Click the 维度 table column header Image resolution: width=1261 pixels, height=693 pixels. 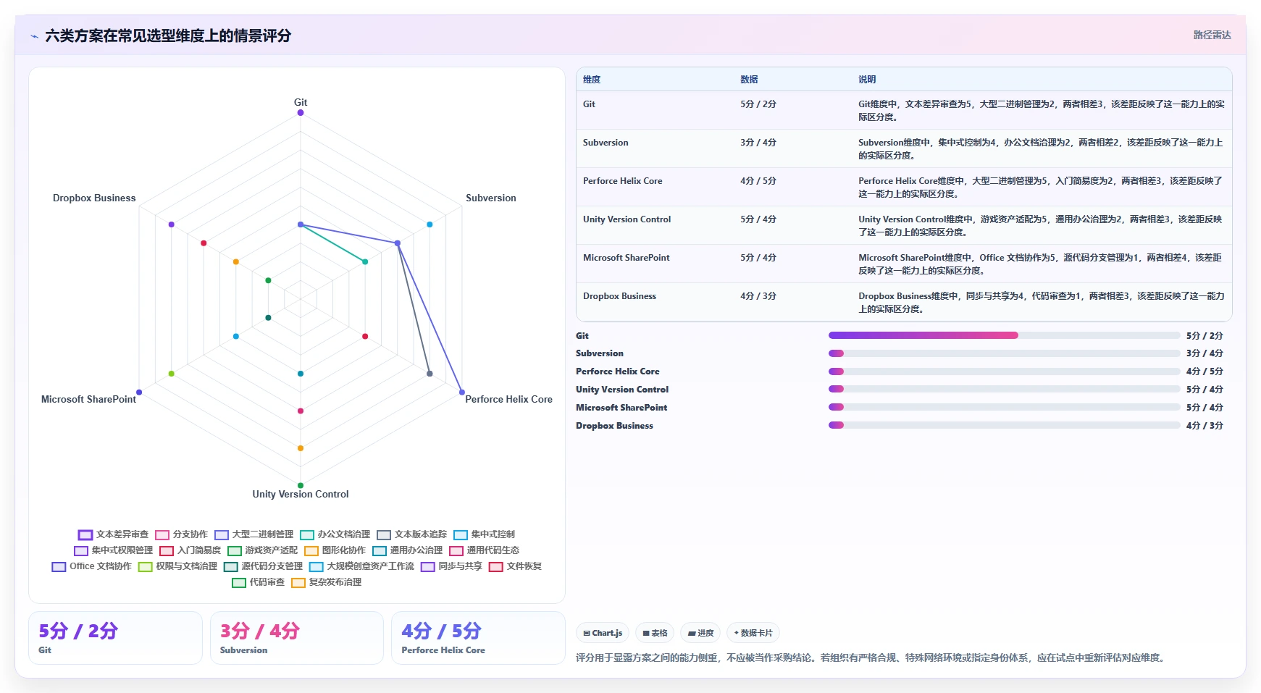click(x=592, y=80)
